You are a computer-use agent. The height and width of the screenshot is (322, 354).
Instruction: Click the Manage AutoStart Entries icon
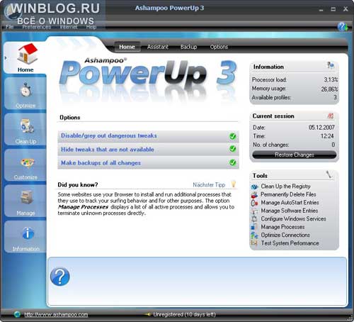click(254, 203)
